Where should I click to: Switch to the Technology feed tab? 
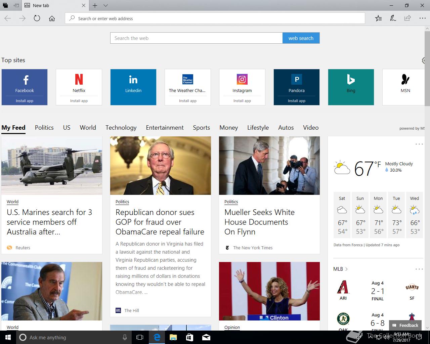[121, 128]
